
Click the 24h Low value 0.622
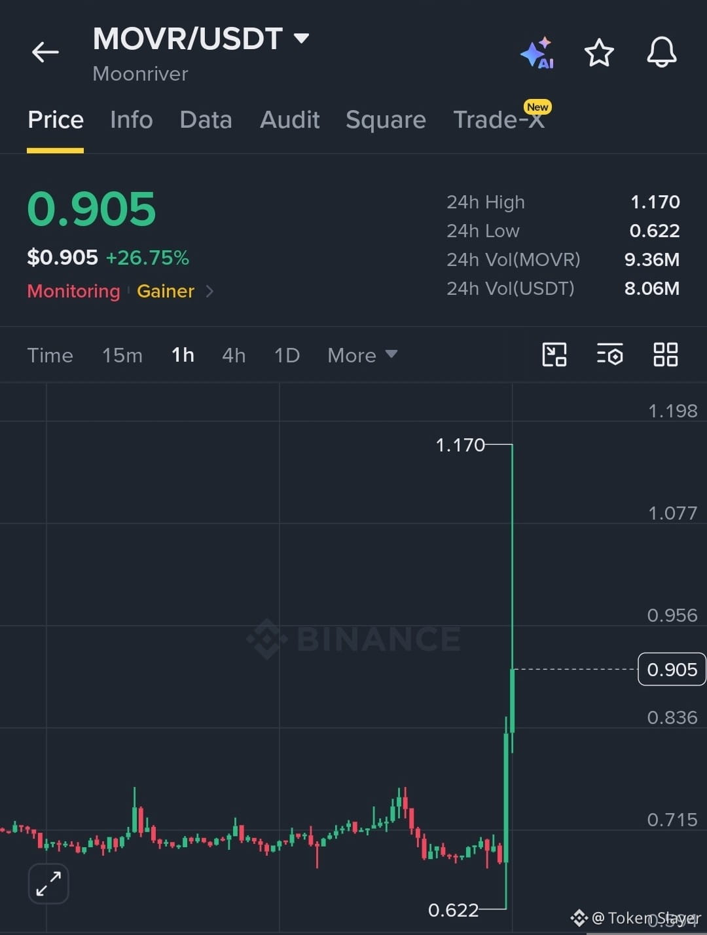655,231
